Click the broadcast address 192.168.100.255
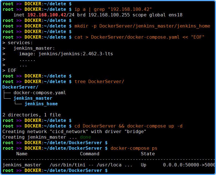This screenshot has width=216, height=175. [x=109, y=15]
